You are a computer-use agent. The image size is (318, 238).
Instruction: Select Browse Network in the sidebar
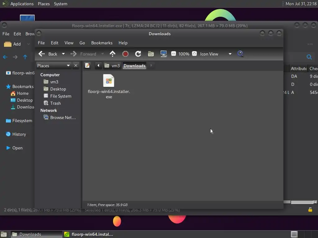point(60,117)
